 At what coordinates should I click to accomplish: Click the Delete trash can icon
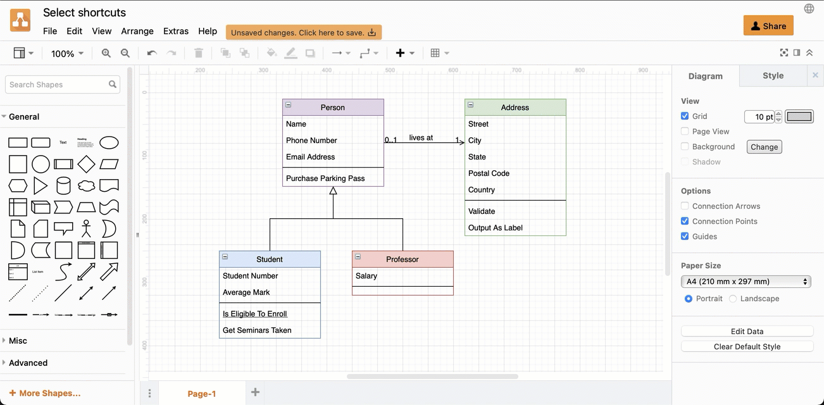(x=198, y=54)
